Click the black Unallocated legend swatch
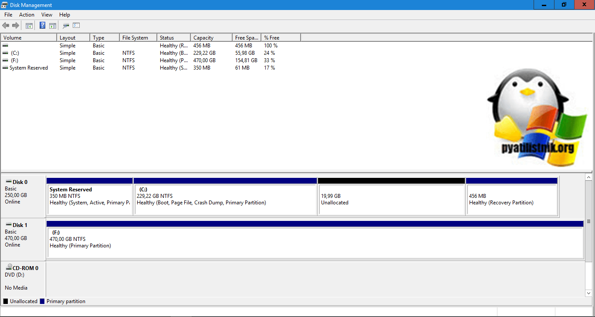Viewport: 595px width, 317px height. pyautogui.click(x=6, y=301)
